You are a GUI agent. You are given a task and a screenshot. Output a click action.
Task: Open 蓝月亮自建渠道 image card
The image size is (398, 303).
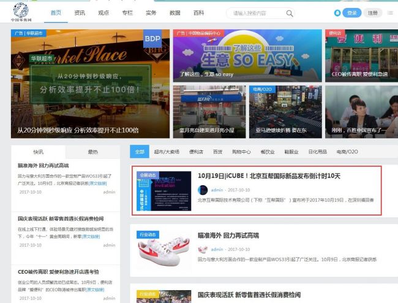(209, 112)
